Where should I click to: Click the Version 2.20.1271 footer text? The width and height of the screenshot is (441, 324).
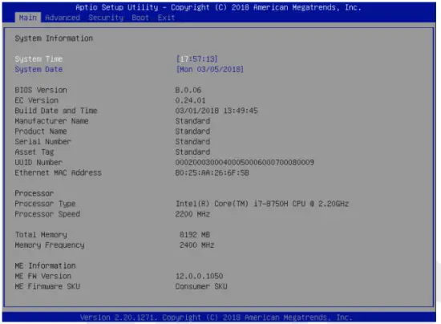[216, 318]
